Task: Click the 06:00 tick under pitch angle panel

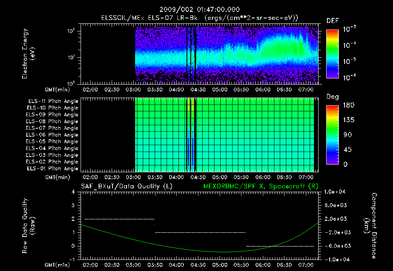Action: tap(263, 177)
